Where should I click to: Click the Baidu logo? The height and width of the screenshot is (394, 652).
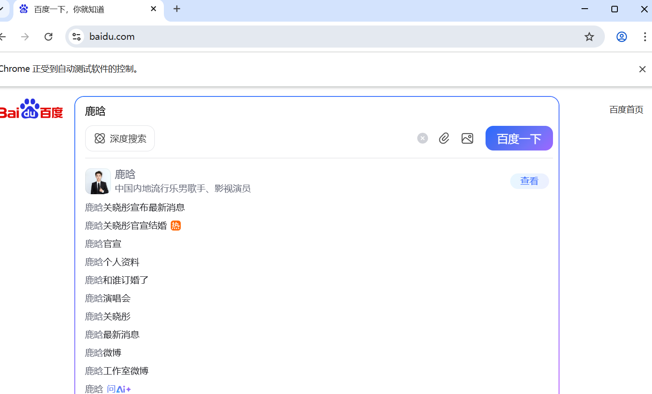pos(31,109)
